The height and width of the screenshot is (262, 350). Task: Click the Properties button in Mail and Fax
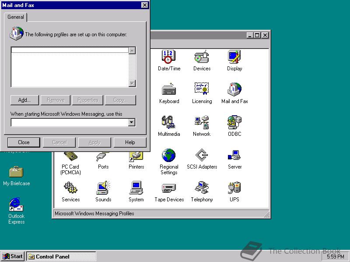pos(88,100)
